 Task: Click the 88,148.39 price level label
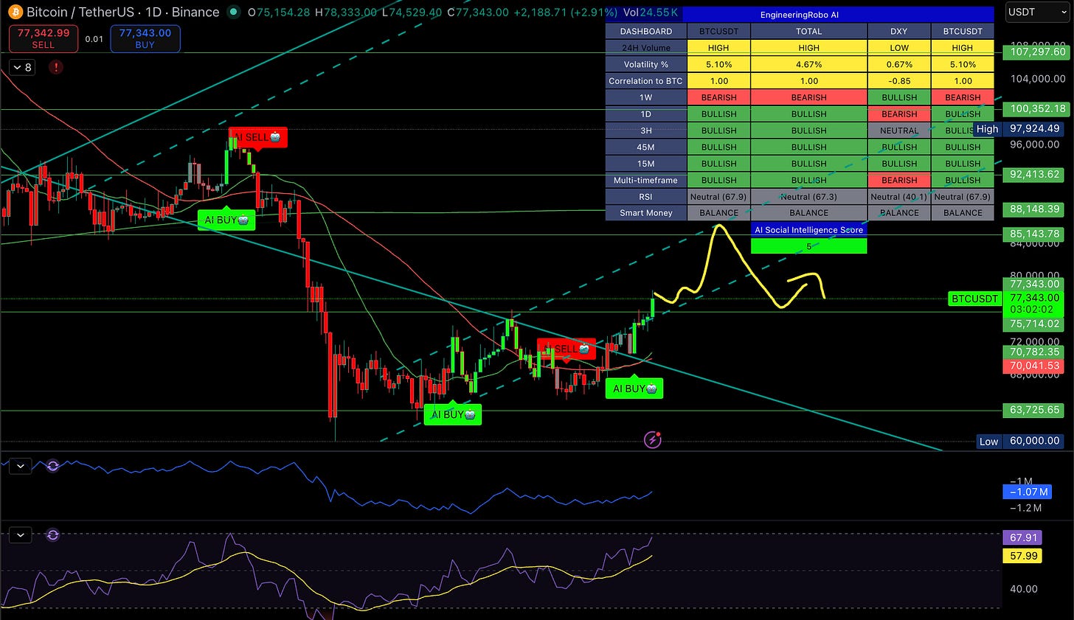pyautogui.click(x=1035, y=209)
